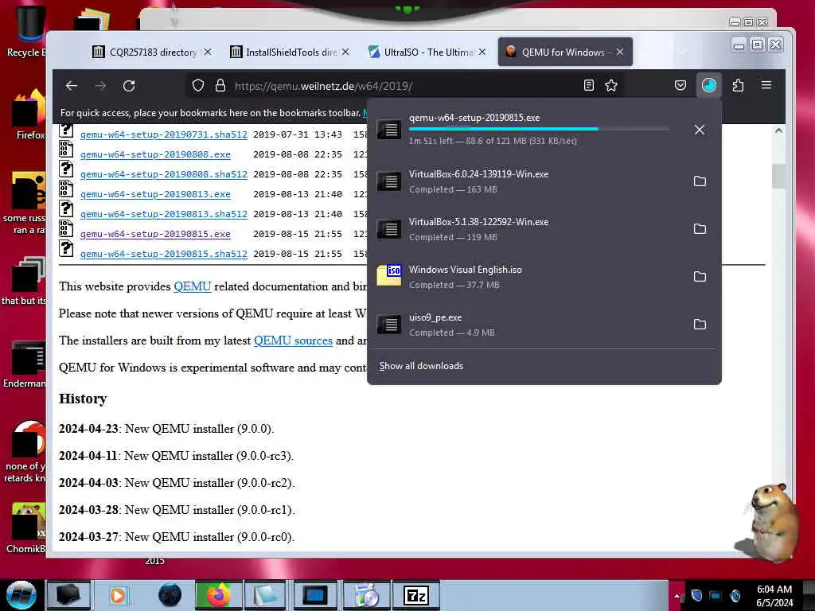Open 7-Zip from the taskbar
Screen dimensions: 815x611
[x=415, y=595]
